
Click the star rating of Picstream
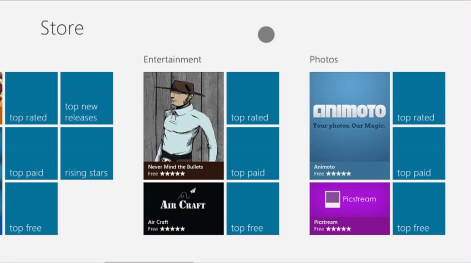(339, 229)
